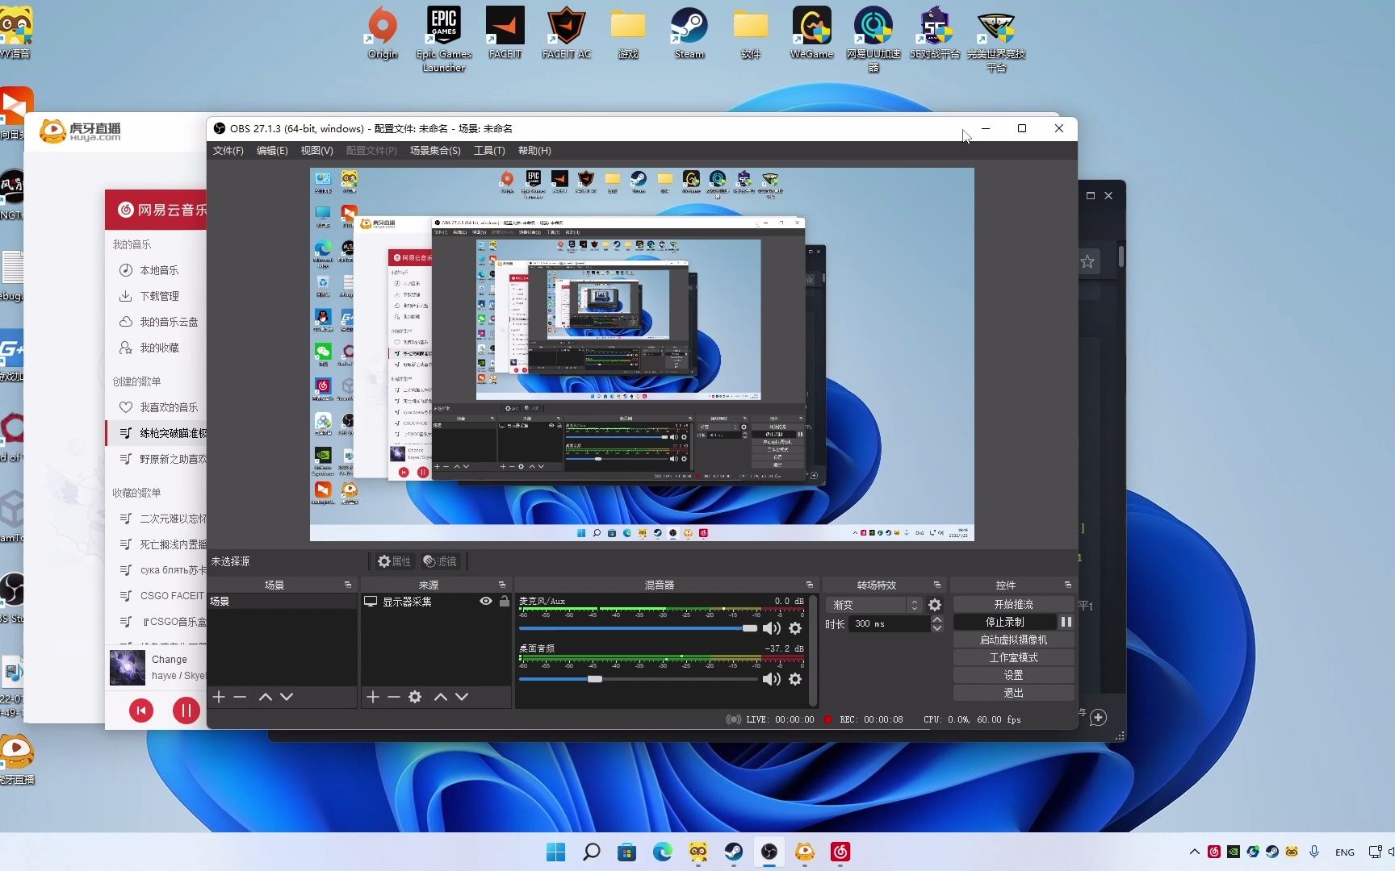Image resolution: width=1395 pixels, height=871 pixels.
Task: Pop out the 混音器 dock panel
Action: click(x=809, y=585)
